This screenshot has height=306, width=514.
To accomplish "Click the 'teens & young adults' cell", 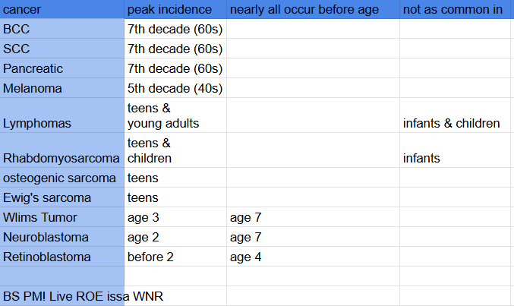I will 175,115.
